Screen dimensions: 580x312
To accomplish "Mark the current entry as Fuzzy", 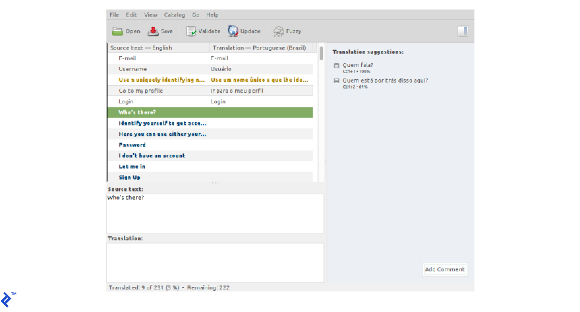I will tap(287, 31).
